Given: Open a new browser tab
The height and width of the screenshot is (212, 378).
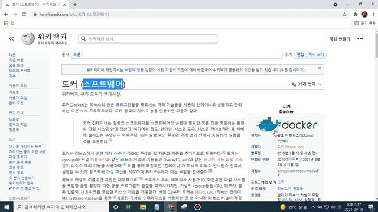Looking at the screenshot, I should tap(75, 5).
